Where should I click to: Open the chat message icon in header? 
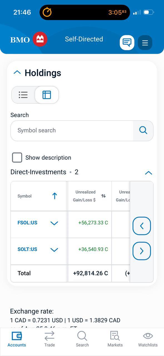pos(127,43)
